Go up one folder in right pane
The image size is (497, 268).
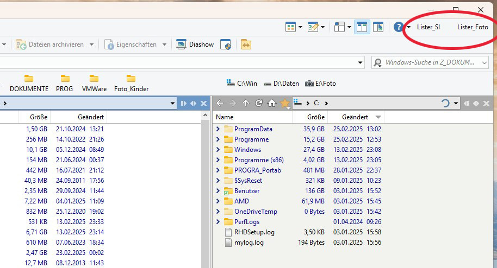coord(246,103)
